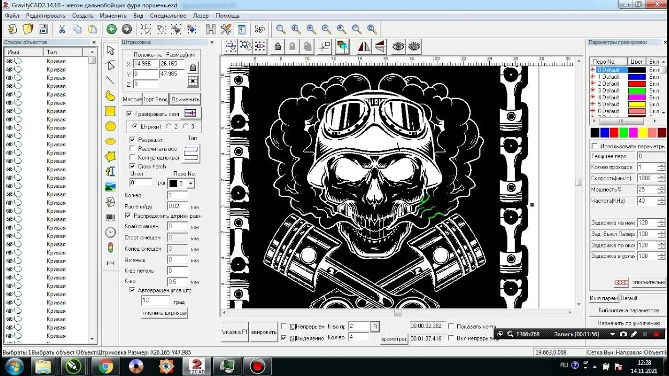669x376 pixels.
Task: Select the yellow circle tool
Action: [110, 126]
